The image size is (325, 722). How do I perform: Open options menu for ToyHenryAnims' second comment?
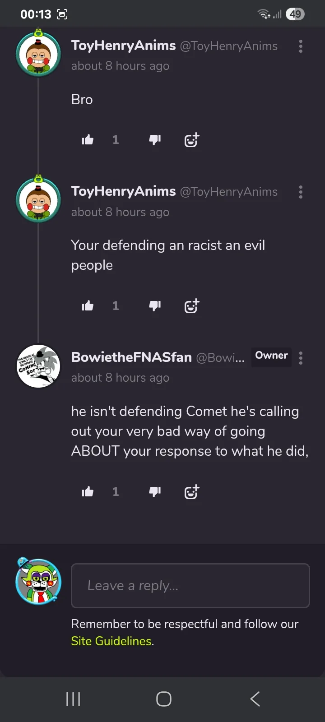tap(301, 192)
